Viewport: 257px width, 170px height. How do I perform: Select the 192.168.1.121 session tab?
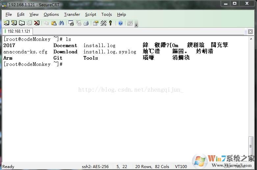tap(18, 31)
